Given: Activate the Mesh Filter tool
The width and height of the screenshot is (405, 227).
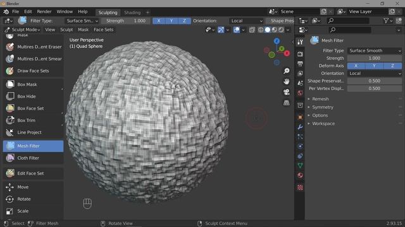Looking at the screenshot, I should pyautogui.click(x=34, y=146).
